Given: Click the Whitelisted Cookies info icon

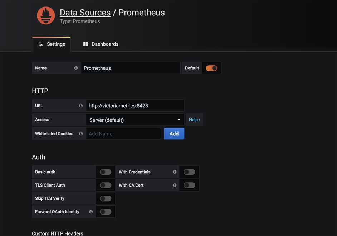Looking at the screenshot, I should pos(81,134).
